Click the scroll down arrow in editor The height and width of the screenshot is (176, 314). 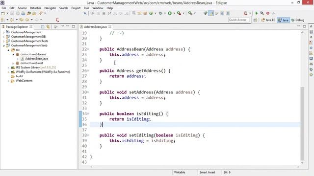(302, 163)
